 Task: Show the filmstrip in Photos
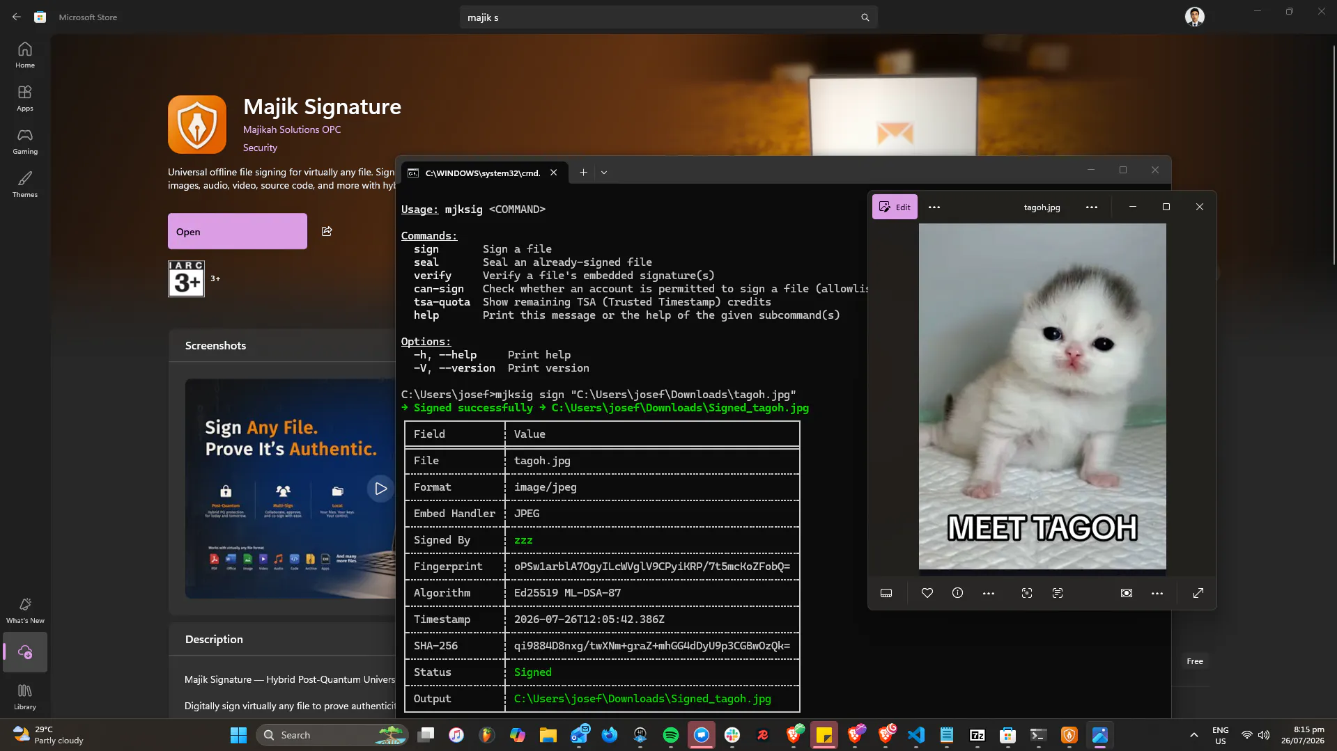point(886,593)
